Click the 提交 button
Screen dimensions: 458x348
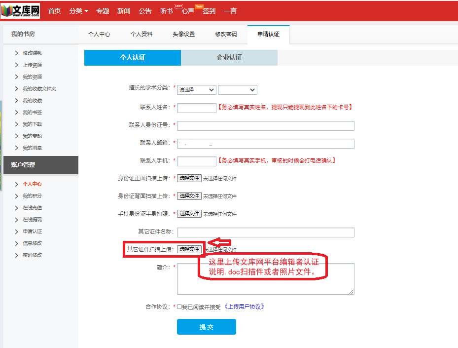click(x=207, y=327)
